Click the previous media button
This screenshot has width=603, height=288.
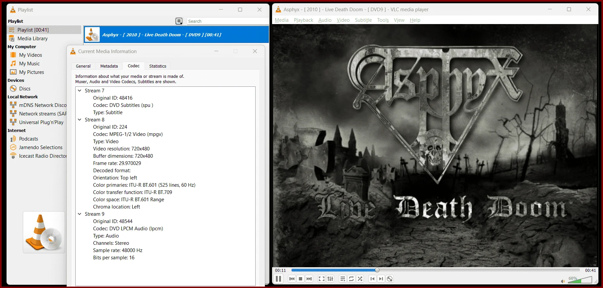[x=292, y=279]
